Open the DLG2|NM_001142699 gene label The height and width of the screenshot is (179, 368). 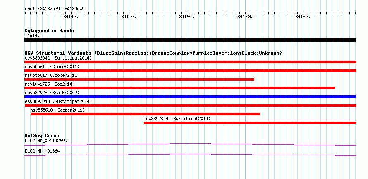pos(46,141)
